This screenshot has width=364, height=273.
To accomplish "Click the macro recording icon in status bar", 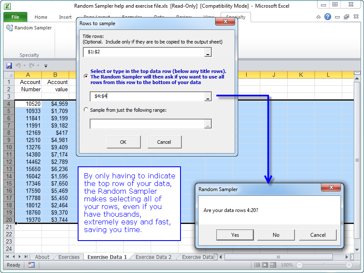I will (x=31, y=265).
